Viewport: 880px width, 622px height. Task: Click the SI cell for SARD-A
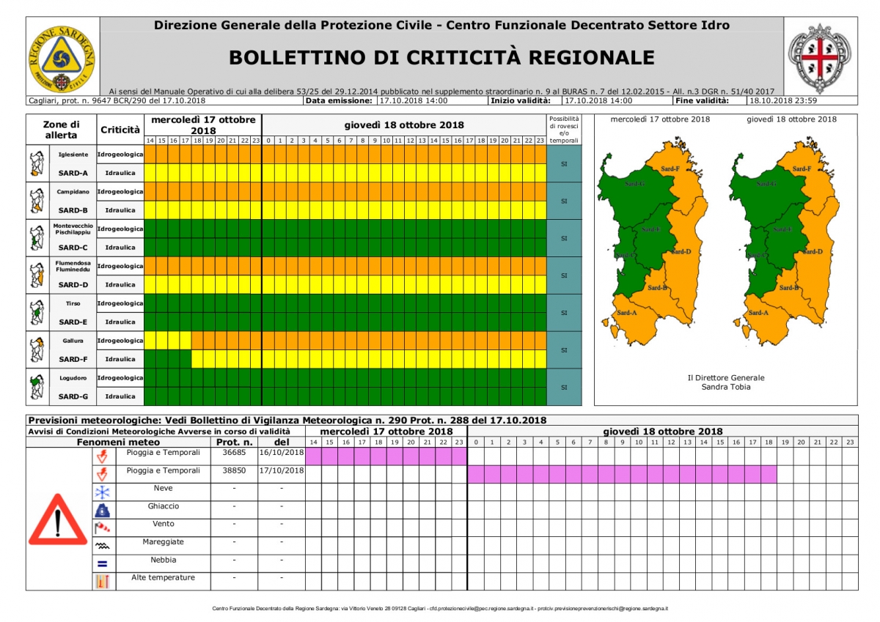click(564, 164)
